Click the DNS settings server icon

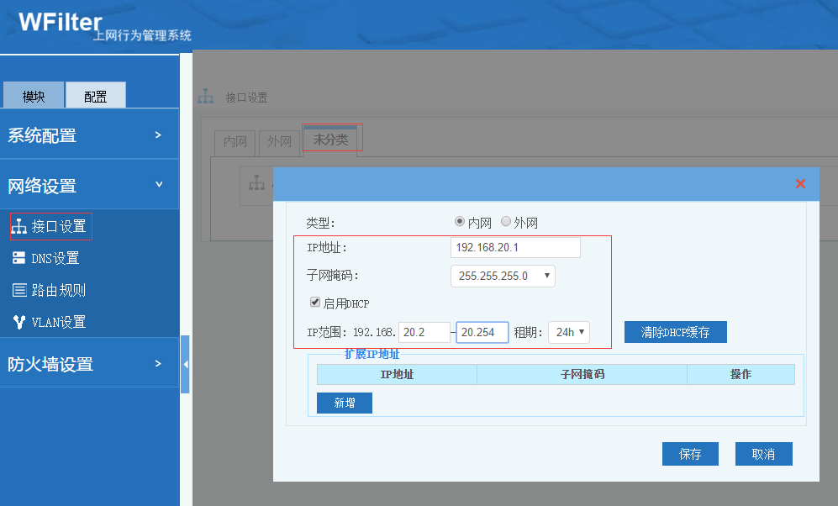[18, 258]
